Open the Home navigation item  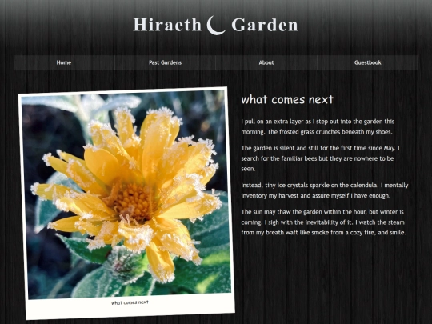pyautogui.click(x=64, y=62)
